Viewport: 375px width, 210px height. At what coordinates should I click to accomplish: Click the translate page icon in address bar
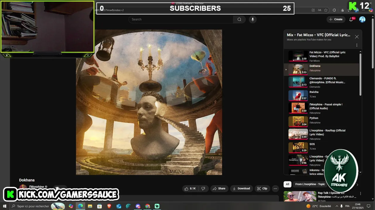pyautogui.click(x=319, y=10)
